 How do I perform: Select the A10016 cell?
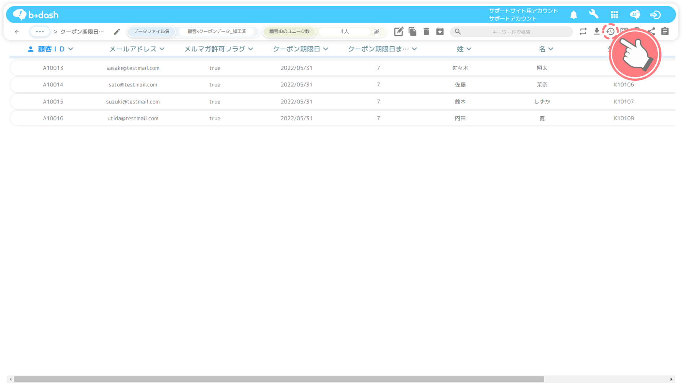coord(53,118)
